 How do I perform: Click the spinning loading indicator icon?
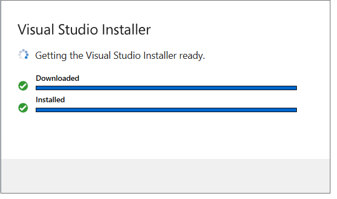click(23, 54)
